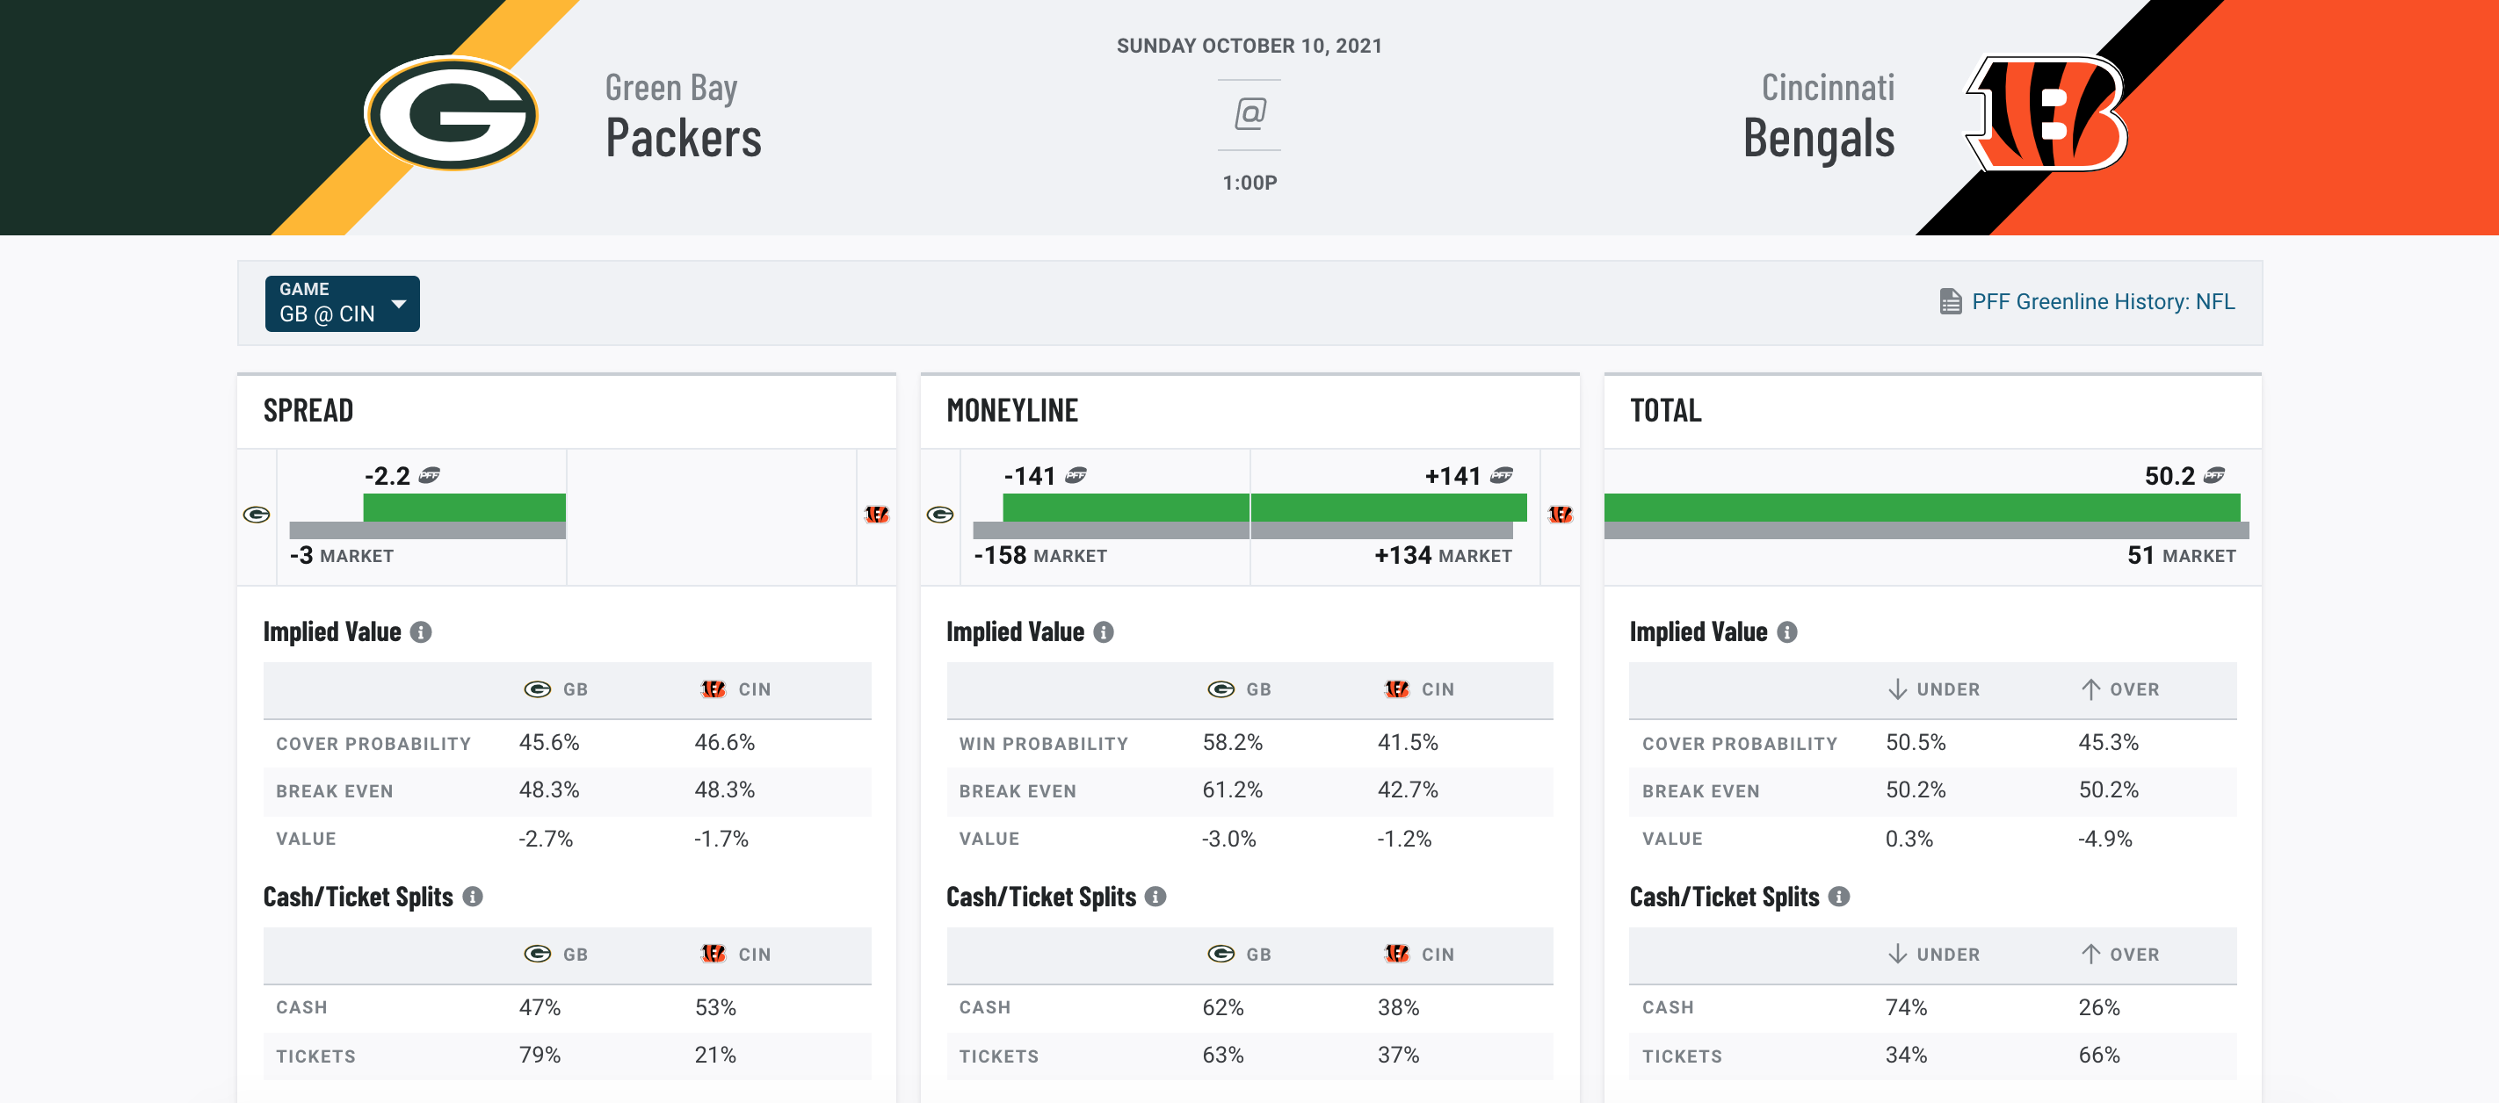This screenshot has width=2499, height=1103.
Task: Click moneyline GB cash value 62%
Action: pyautogui.click(x=1222, y=1007)
